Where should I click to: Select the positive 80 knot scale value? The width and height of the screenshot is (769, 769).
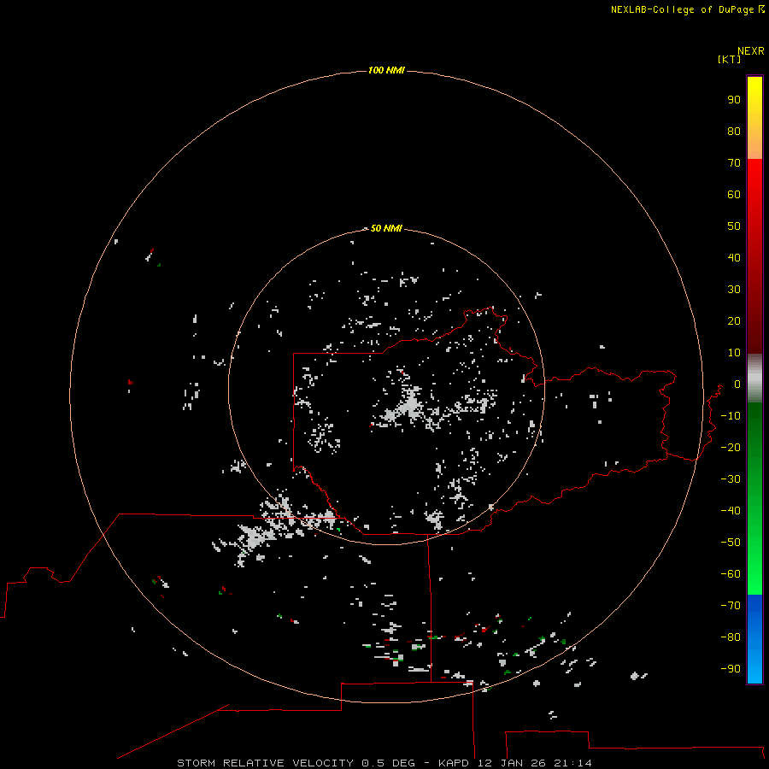[734, 131]
